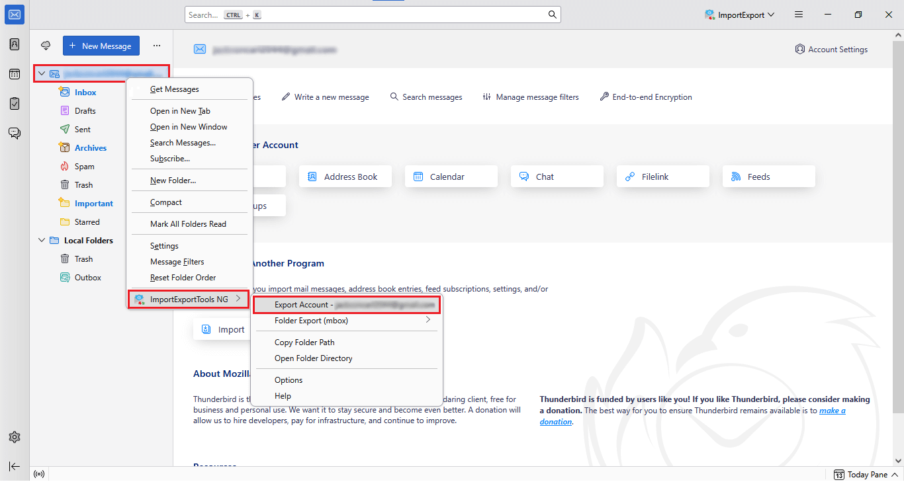The width and height of the screenshot is (904, 482).
Task: Collapse folder pane with bottom-left arrow icon
Action: tap(14, 467)
